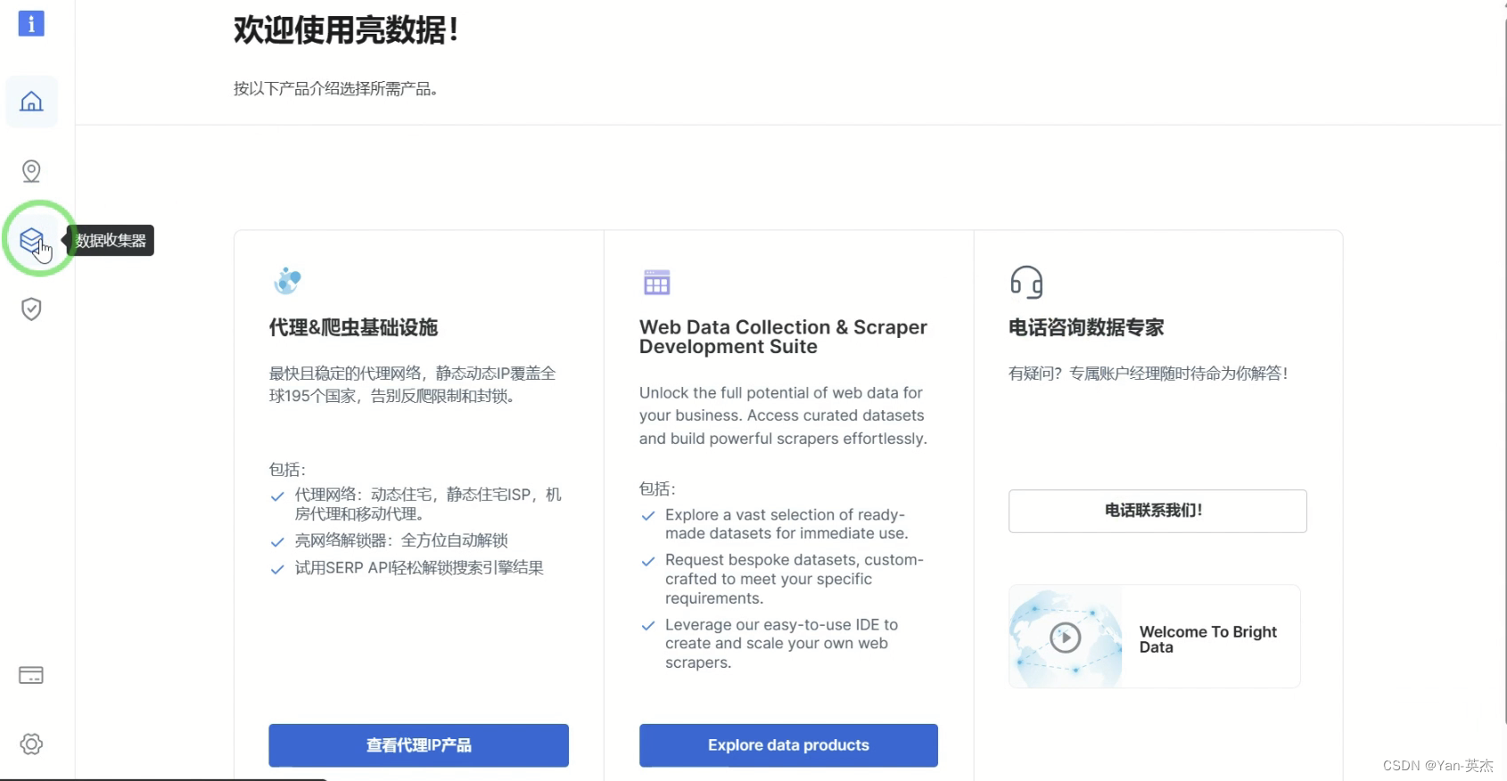Click the checkmark beside Leverage our easy-to-use IDE
This screenshot has width=1507, height=781.
click(648, 626)
